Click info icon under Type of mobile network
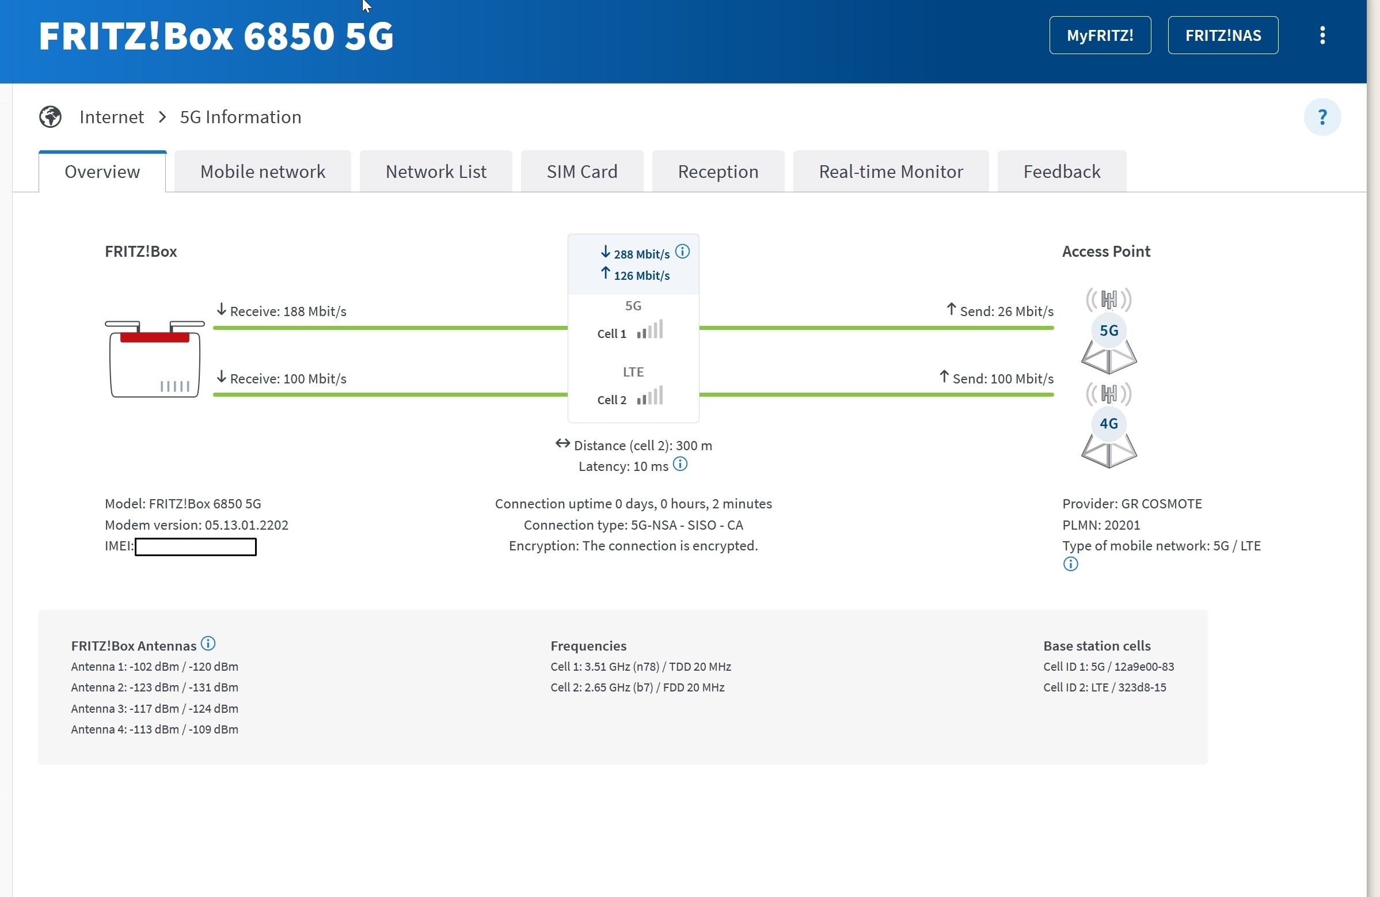The width and height of the screenshot is (1380, 897). pos(1070,564)
